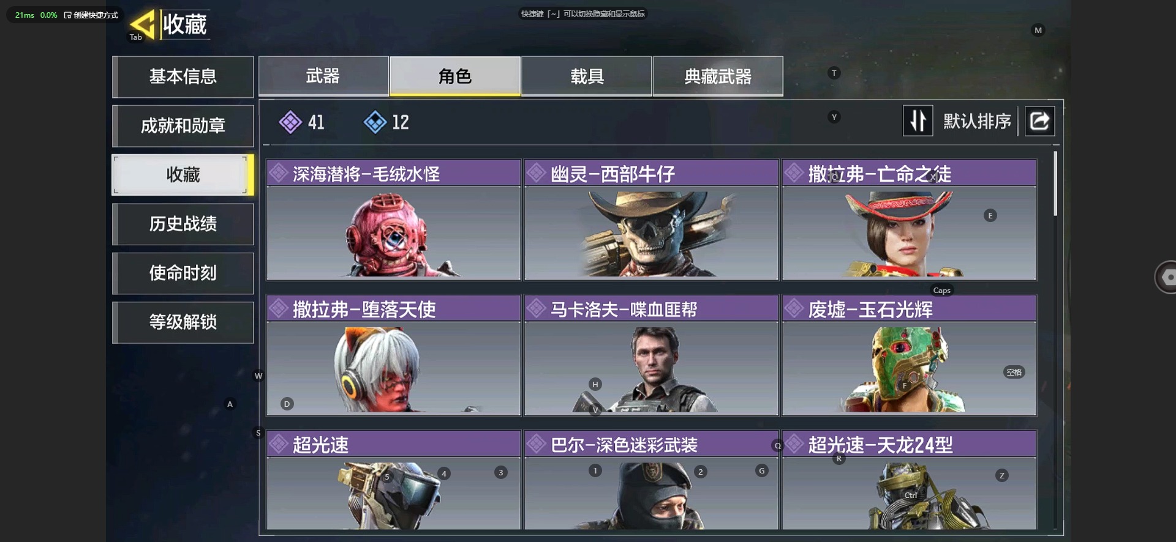Image resolution: width=1176 pixels, height=542 pixels.
Task: Select the 幽灵-西部牛仔 character card
Action: [651, 220]
